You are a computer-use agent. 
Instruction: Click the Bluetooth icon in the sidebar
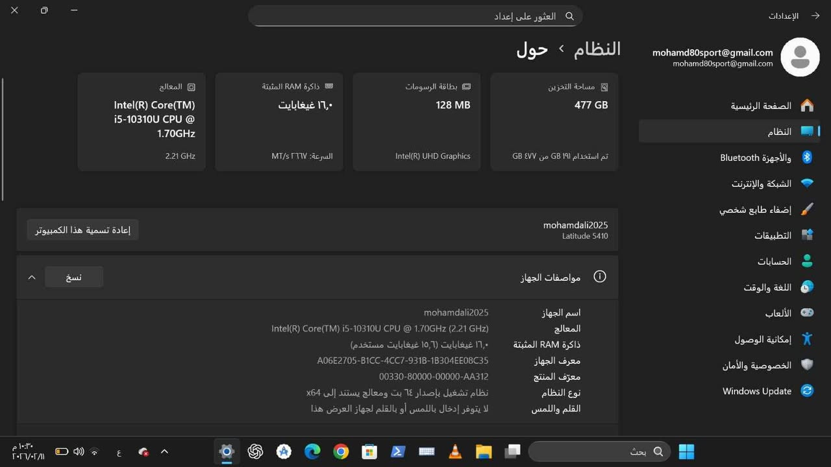coord(807,157)
